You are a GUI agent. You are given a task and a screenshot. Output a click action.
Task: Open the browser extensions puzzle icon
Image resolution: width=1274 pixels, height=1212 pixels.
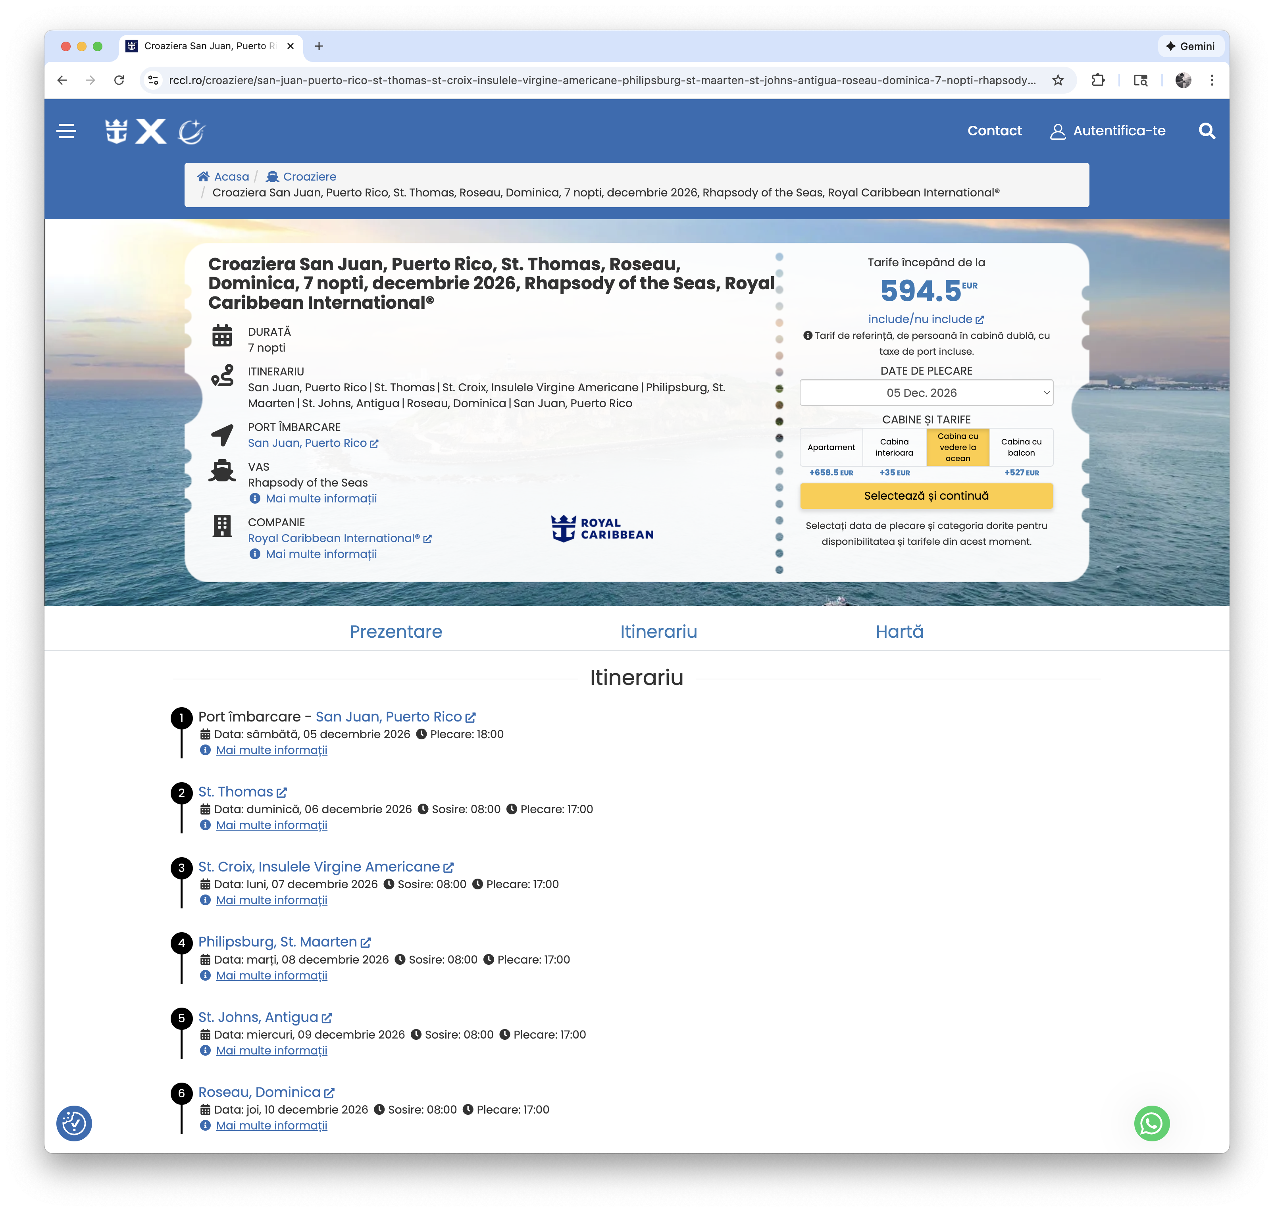pyautogui.click(x=1098, y=80)
